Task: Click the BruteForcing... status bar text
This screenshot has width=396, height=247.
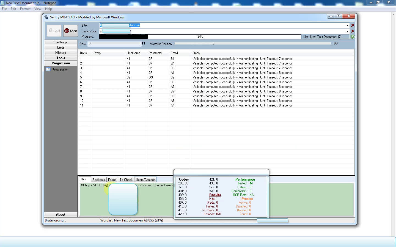Action: click(x=55, y=220)
